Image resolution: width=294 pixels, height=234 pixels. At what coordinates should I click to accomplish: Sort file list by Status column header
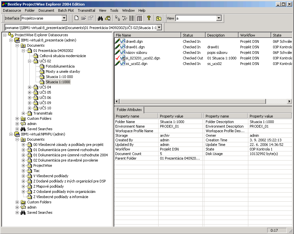pyautogui.click(x=193, y=35)
